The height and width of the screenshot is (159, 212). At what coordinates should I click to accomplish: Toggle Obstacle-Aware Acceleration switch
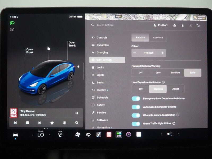pos(136,115)
